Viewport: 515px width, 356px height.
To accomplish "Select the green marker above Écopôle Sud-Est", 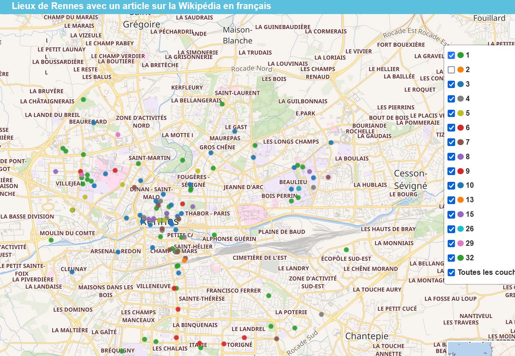I will coord(346,250).
